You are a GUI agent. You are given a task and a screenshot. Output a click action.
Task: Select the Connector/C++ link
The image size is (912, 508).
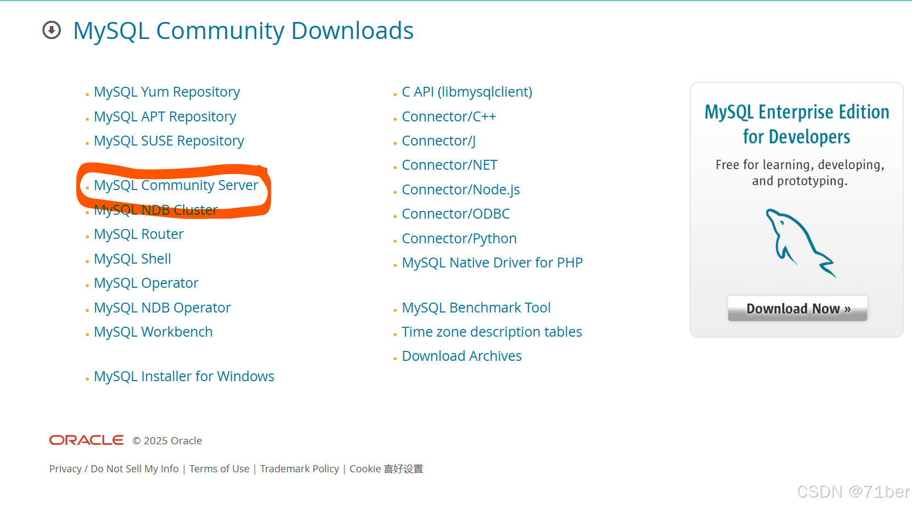pyautogui.click(x=449, y=116)
